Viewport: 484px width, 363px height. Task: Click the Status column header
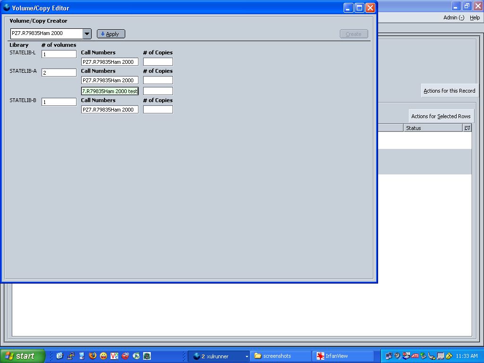tap(432, 128)
